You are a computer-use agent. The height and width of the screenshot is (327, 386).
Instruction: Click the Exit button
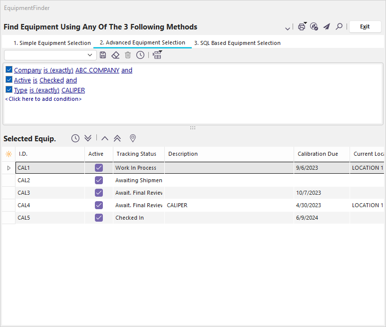point(365,27)
